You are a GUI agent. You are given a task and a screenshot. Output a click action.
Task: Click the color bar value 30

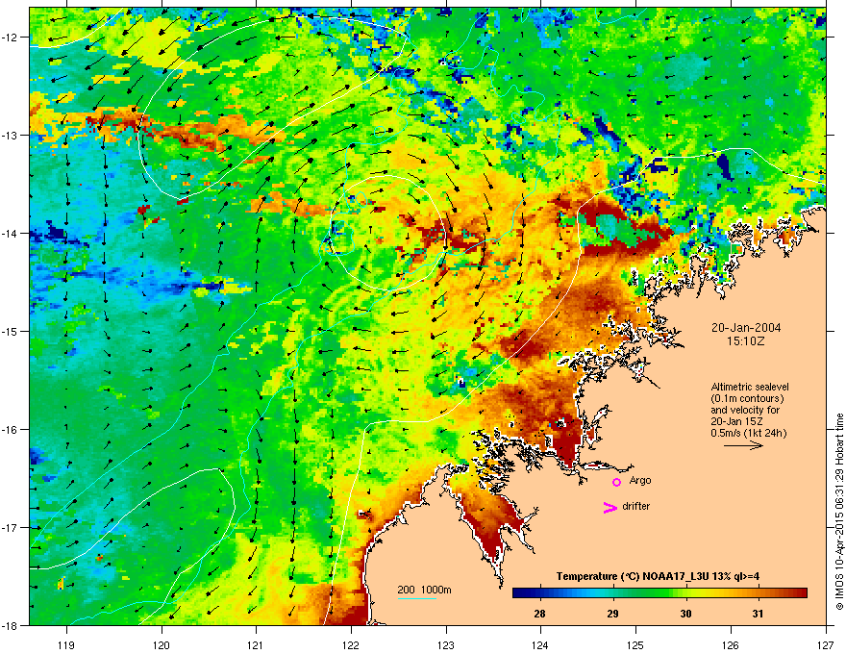click(x=685, y=614)
